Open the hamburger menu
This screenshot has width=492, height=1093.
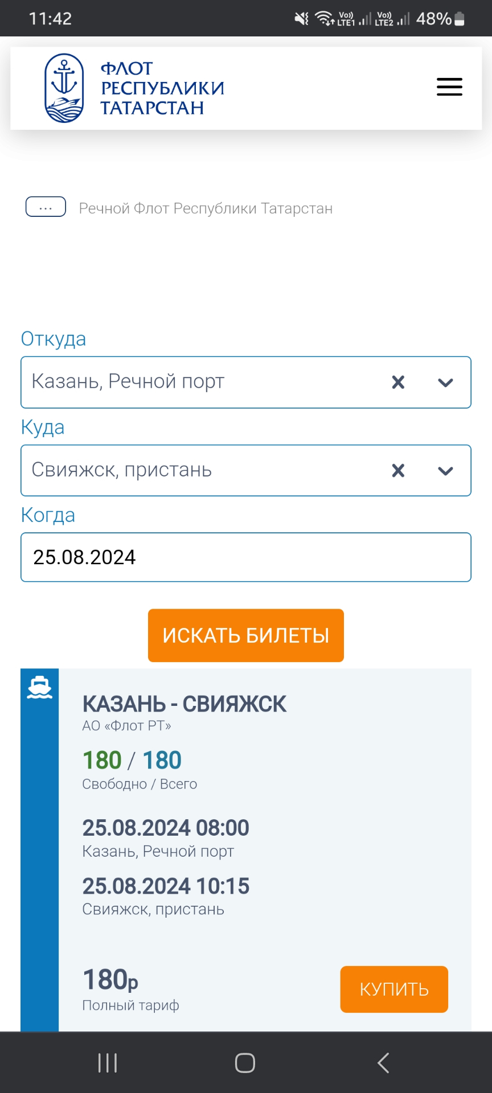(x=449, y=87)
